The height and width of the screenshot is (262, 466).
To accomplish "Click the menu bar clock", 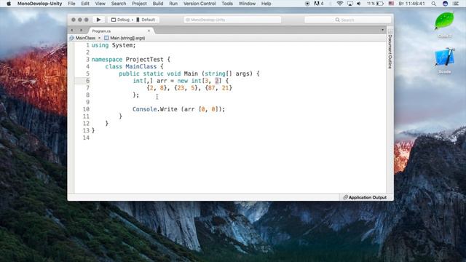I will click(x=411, y=4).
